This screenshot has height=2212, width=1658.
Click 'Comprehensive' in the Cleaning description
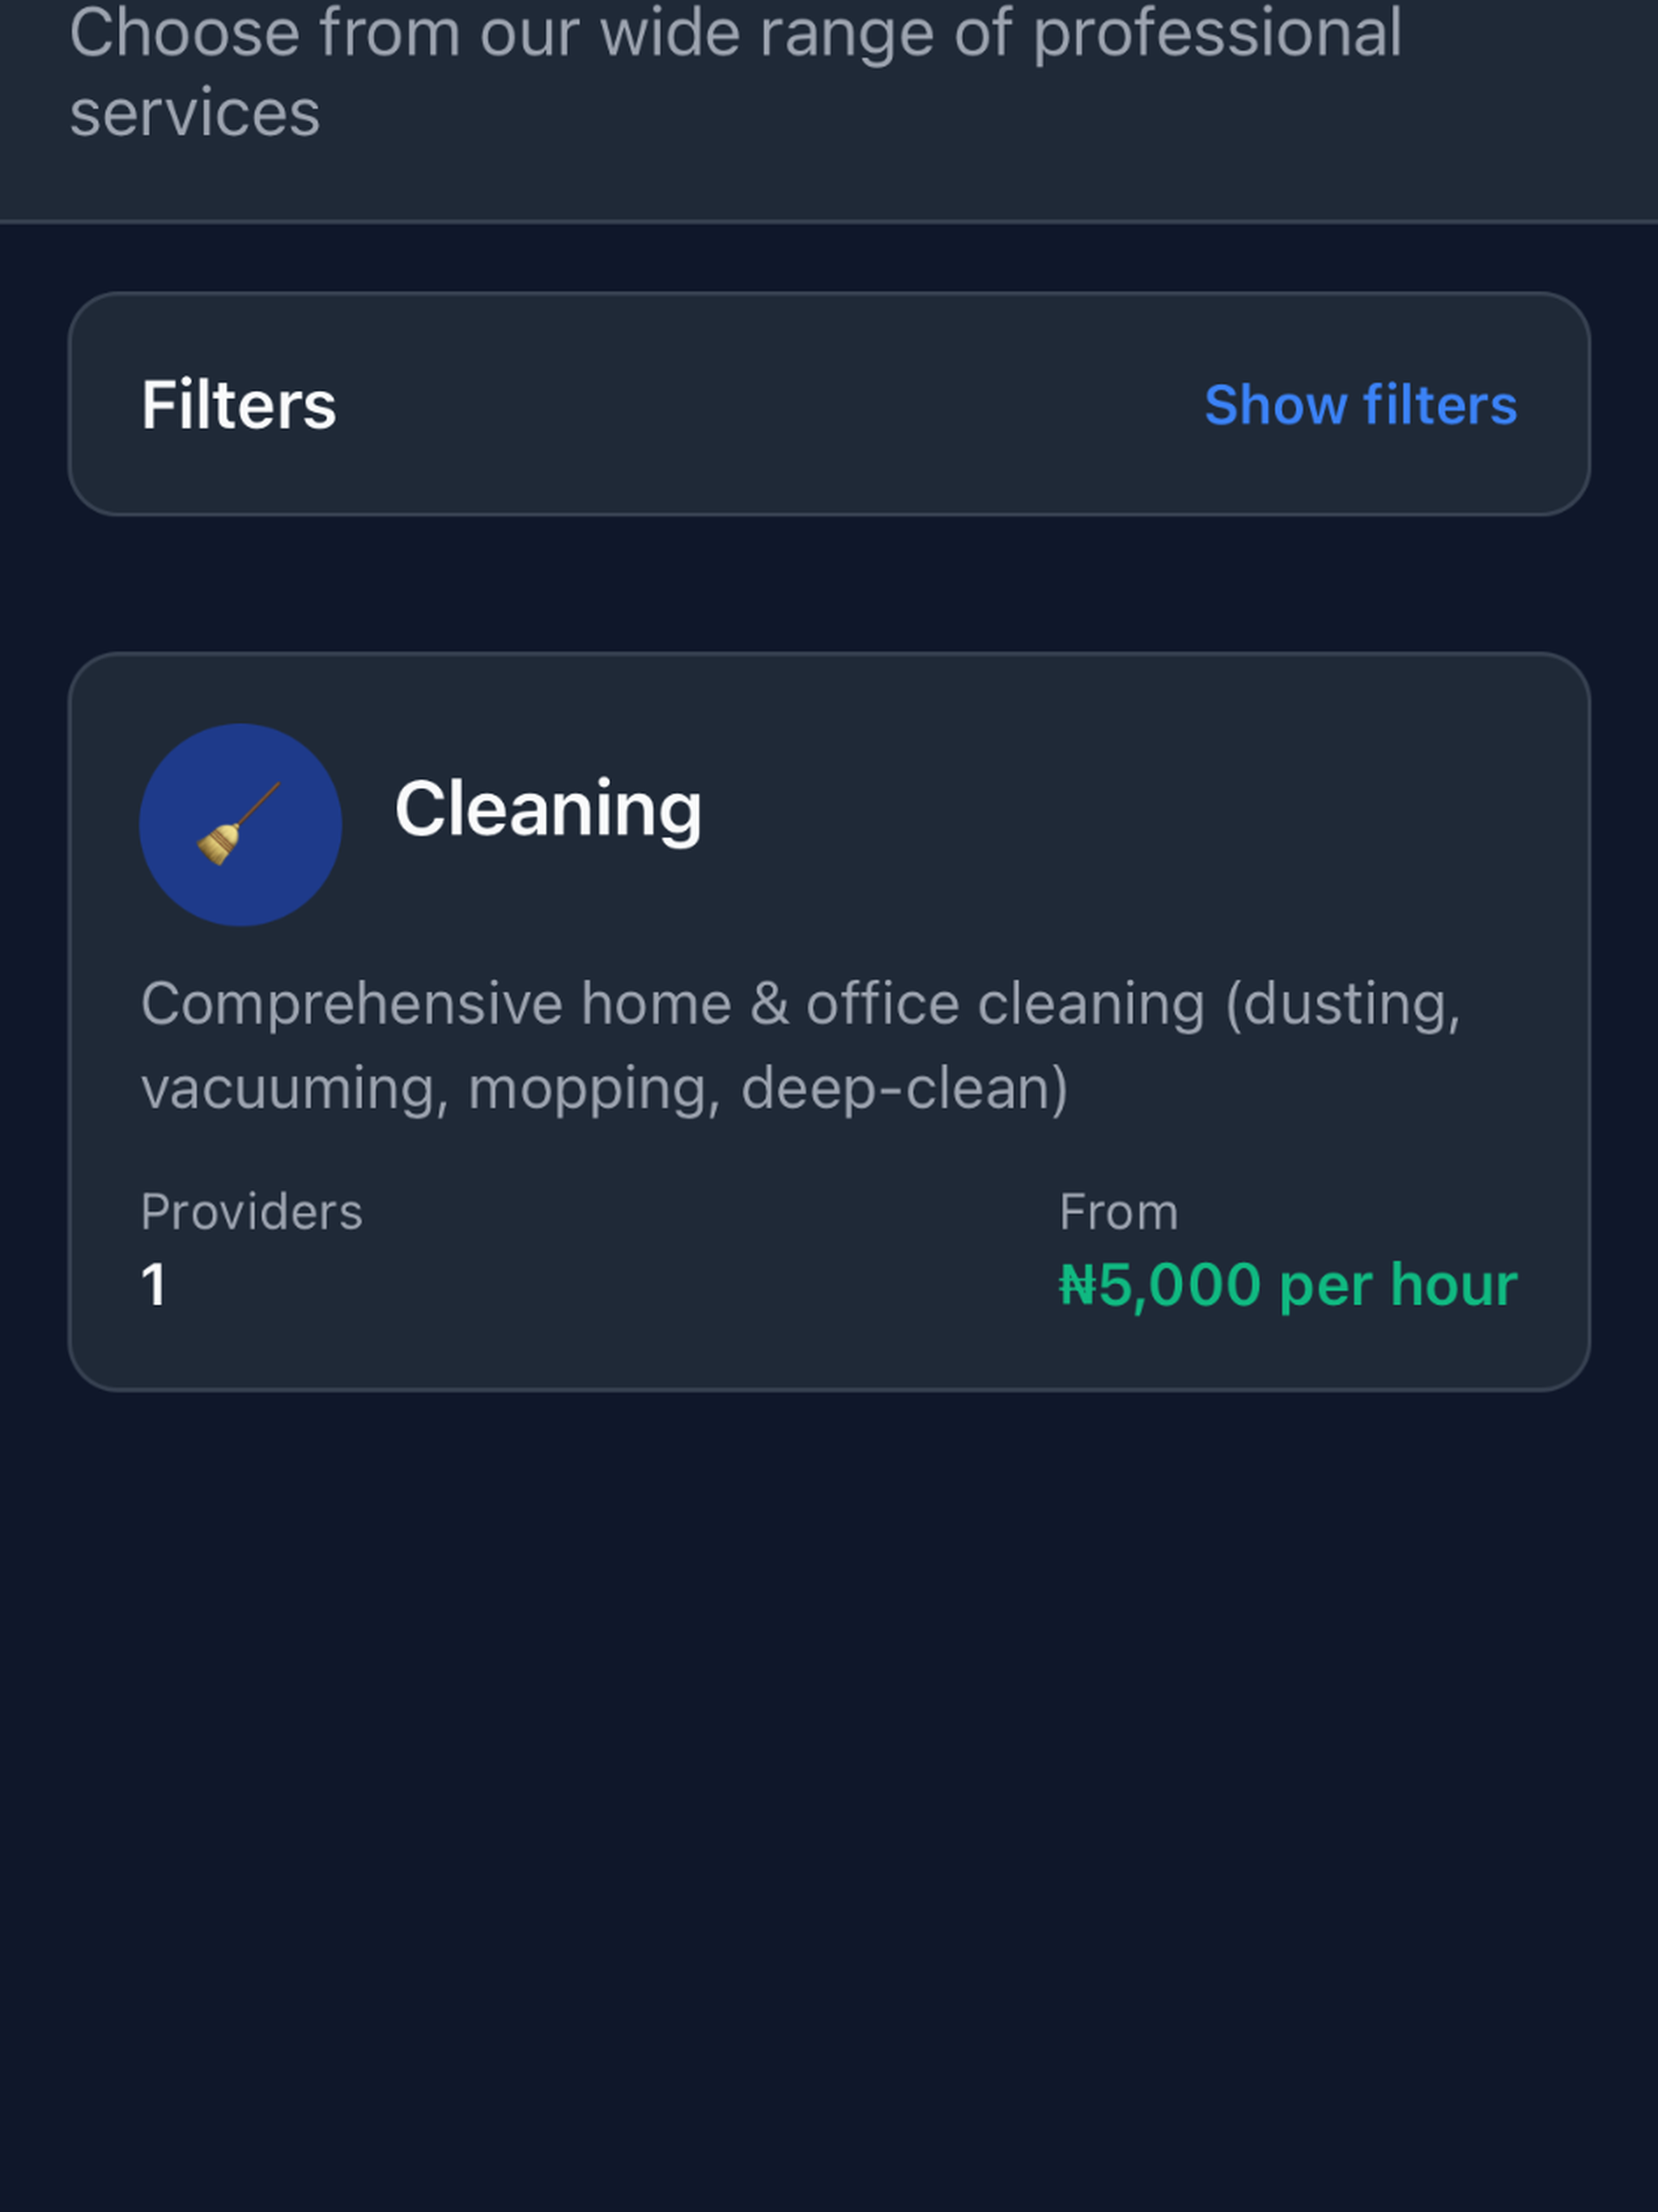coord(352,1004)
